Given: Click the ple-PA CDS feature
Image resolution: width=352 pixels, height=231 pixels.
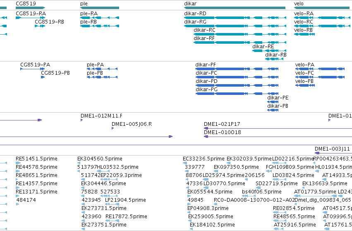Looking at the screenshot, I should click(x=102, y=69).
